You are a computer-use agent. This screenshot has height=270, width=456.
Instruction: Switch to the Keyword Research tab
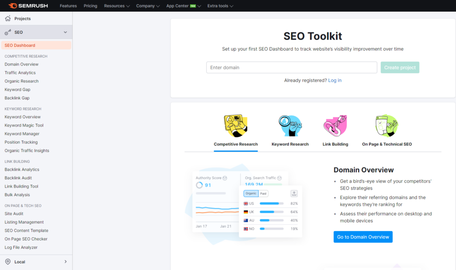[290, 144]
